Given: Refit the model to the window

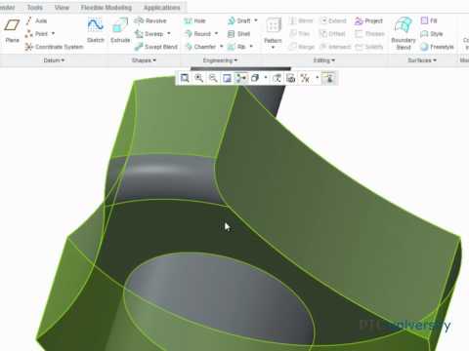Looking at the screenshot, I should 185,78.
